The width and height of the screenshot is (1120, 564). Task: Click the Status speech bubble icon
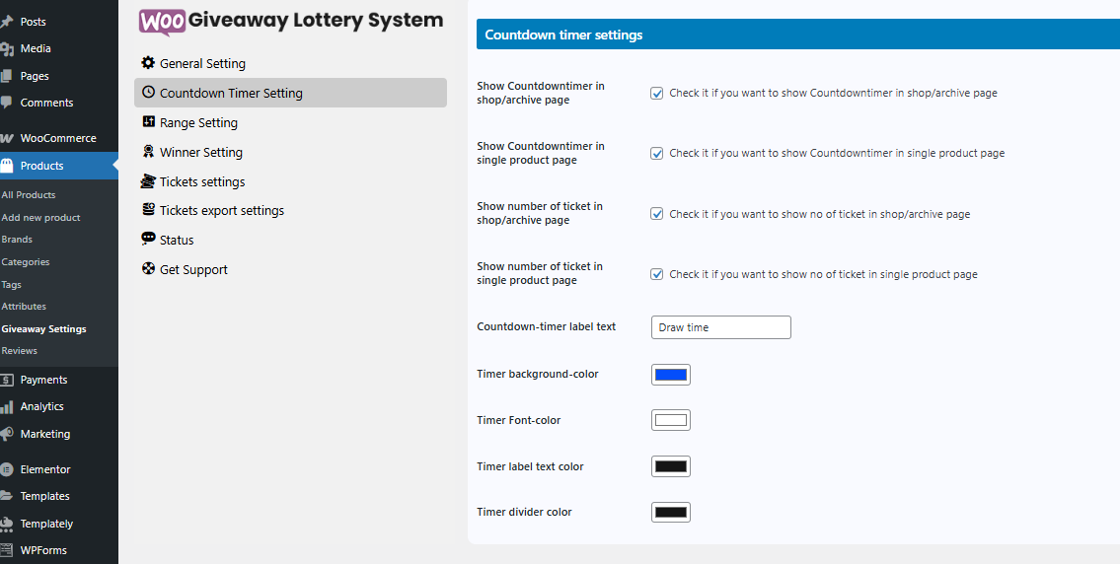148,240
